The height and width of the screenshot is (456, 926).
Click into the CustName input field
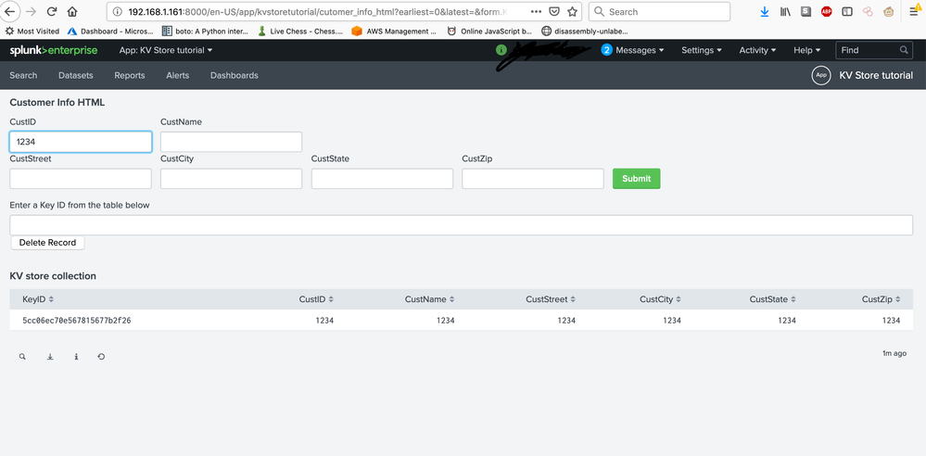tap(231, 142)
